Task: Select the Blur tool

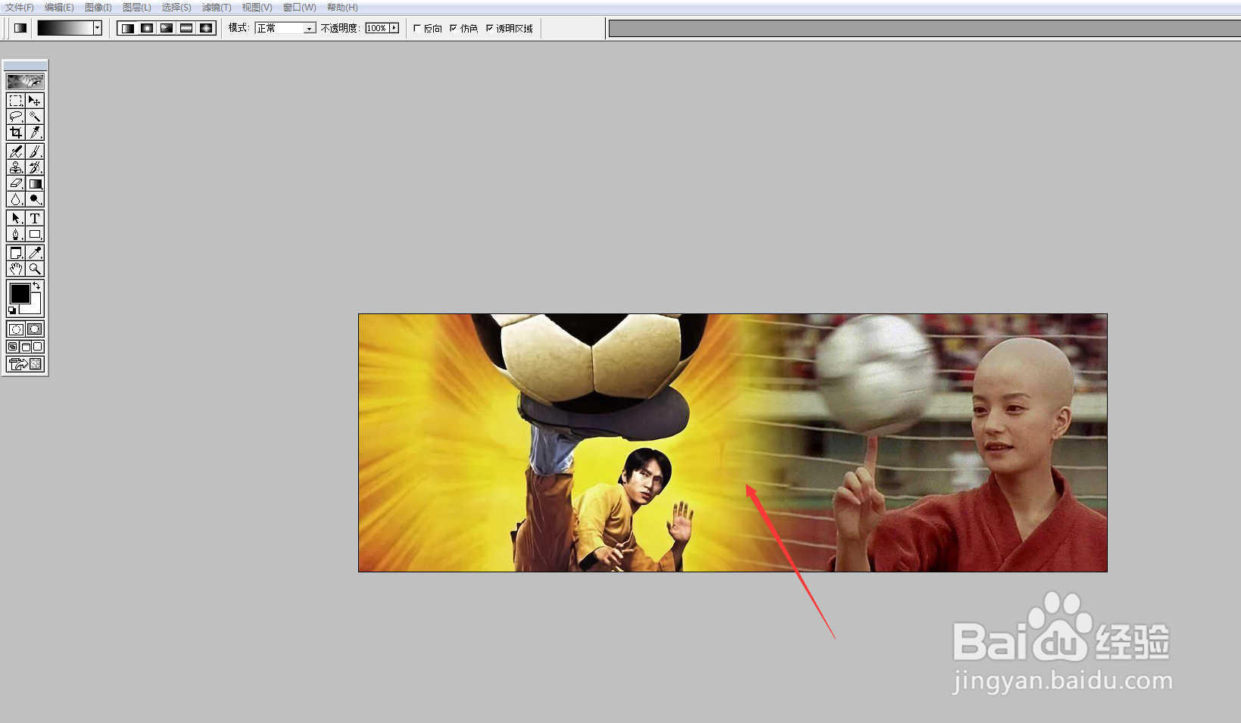Action: click(16, 199)
